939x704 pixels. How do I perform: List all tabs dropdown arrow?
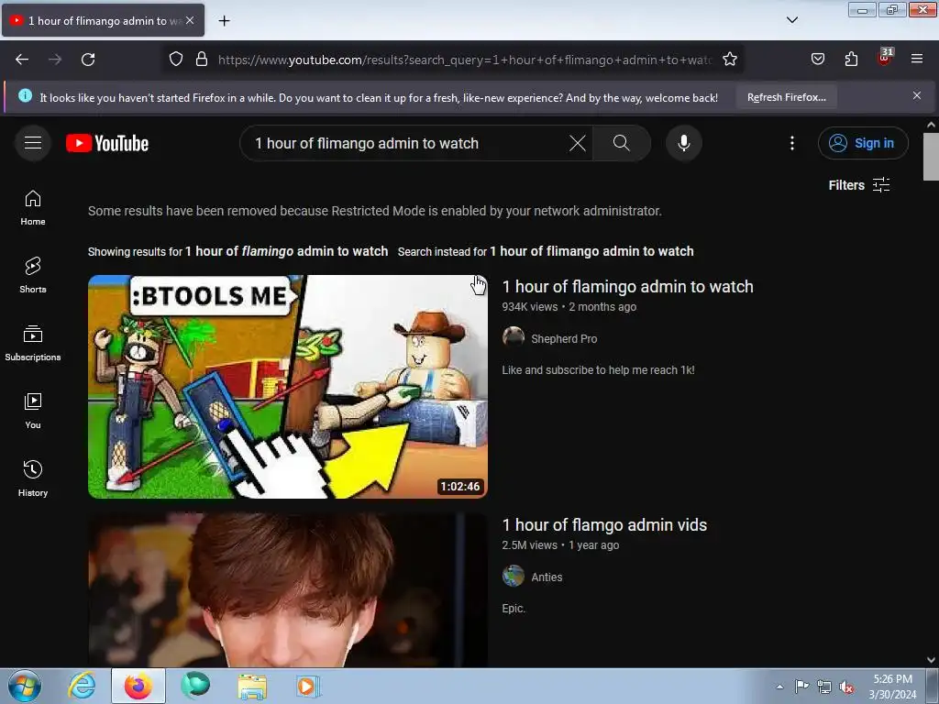[x=791, y=20]
